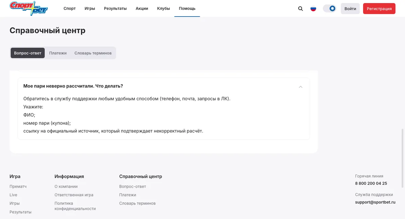Open the Акции menu item

click(142, 8)
